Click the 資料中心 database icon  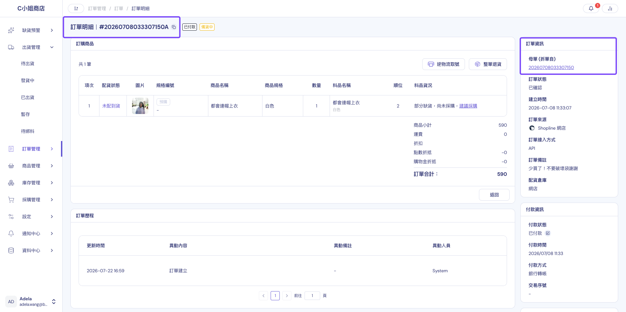coord(11,250)
